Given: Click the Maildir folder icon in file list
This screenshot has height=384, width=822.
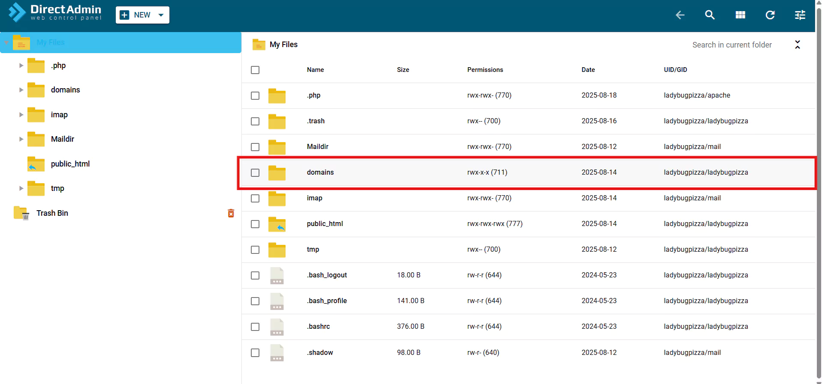Looking at the screenshot, I should (277, 147).
